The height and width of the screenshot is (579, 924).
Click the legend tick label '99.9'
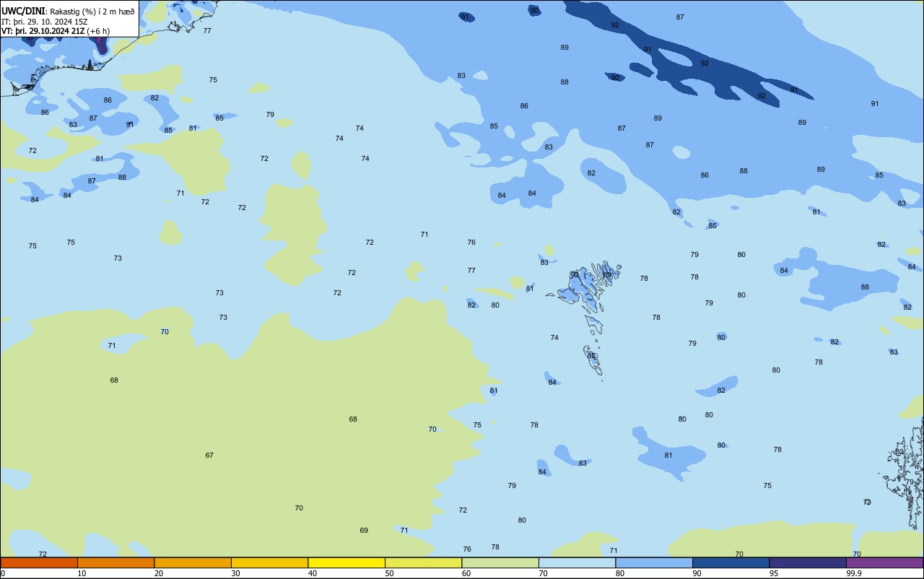[854, 573]
